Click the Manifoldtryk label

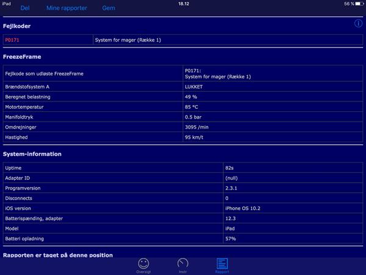click(19, 117)
